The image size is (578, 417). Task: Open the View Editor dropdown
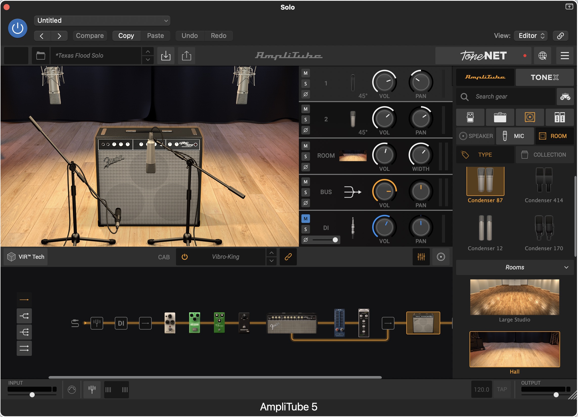531,36
